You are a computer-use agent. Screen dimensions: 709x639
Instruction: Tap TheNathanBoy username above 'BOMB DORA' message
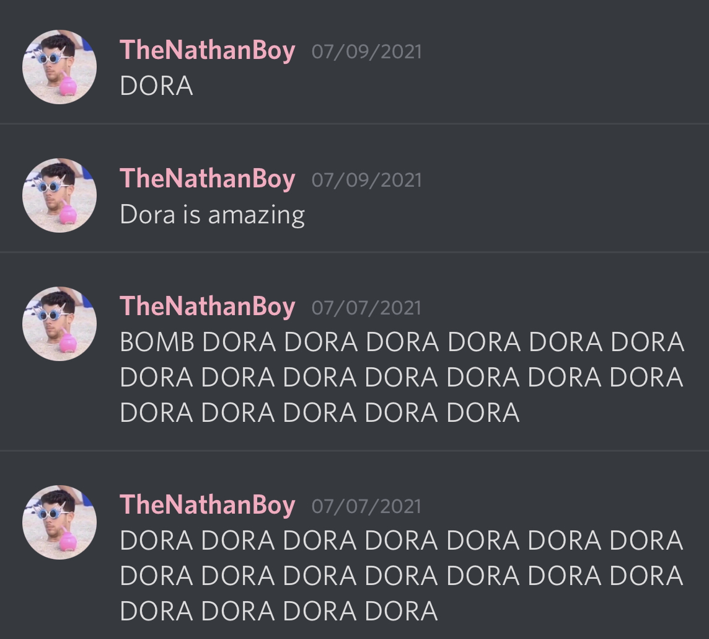(x=207, y=307)
